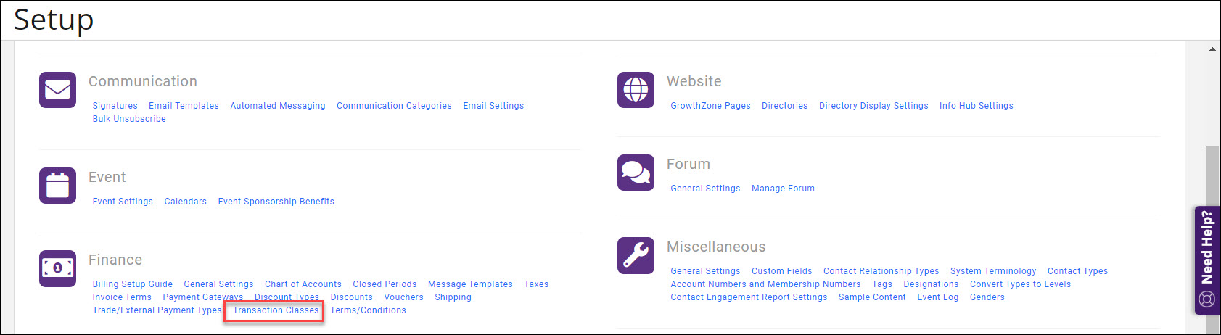1221x335 pixels.
Task: Open GrowthZone Pages under Website
Action: pyautogui.click(x=710, y=106)
